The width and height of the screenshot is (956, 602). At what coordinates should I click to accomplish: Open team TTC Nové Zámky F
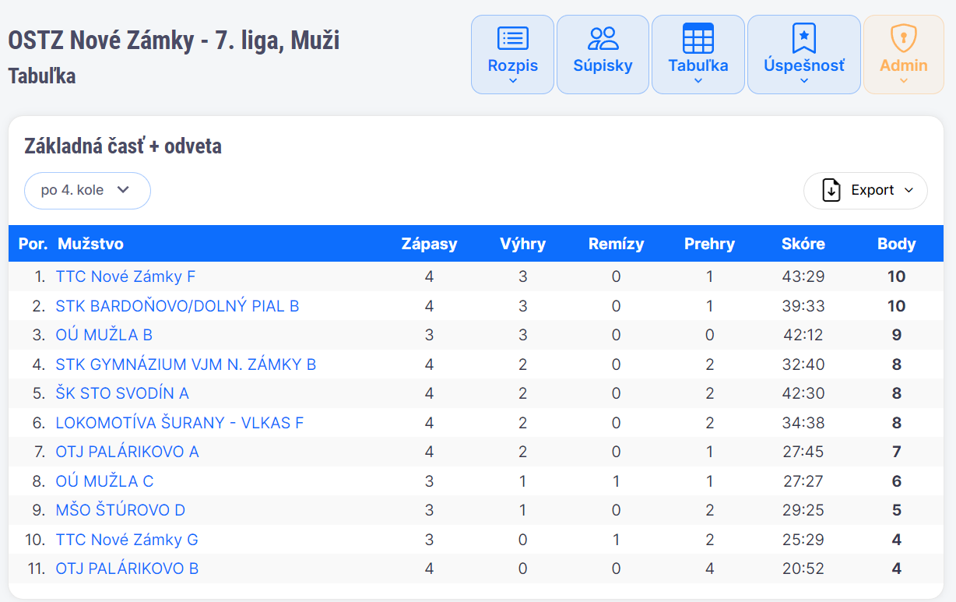[x=125, y=276]
